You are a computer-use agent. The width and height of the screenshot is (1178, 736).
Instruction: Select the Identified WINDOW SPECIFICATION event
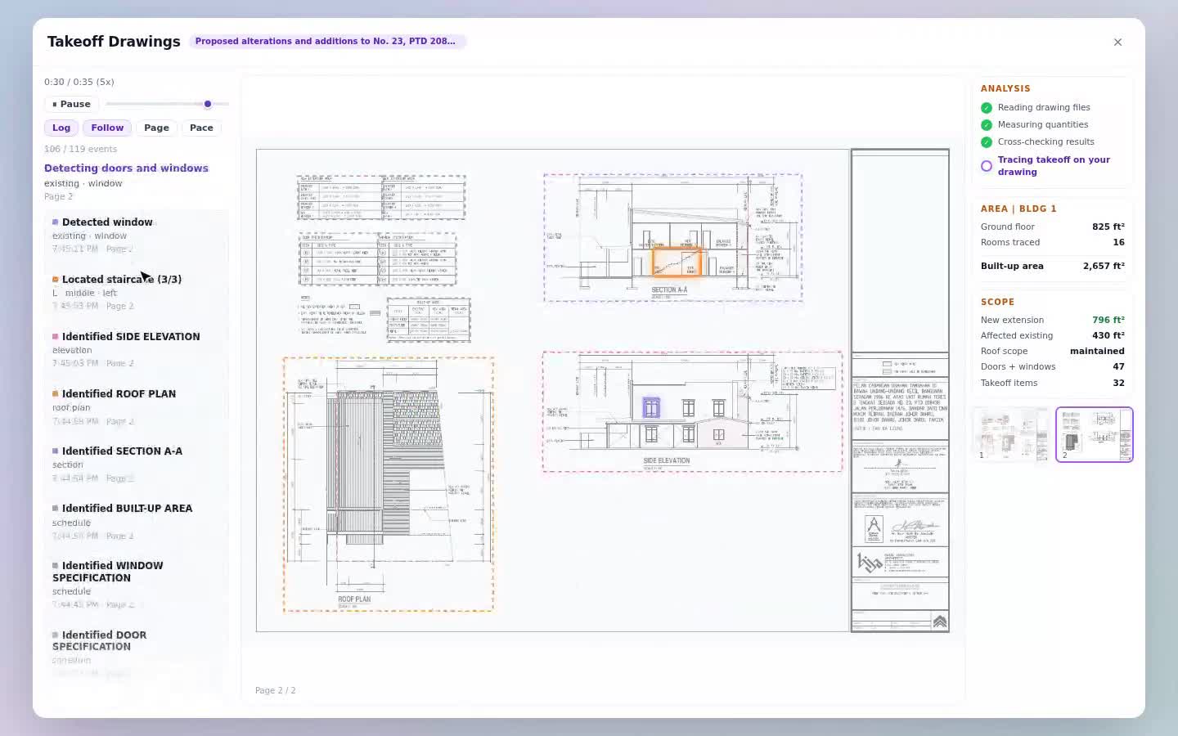tap(136, 584)
